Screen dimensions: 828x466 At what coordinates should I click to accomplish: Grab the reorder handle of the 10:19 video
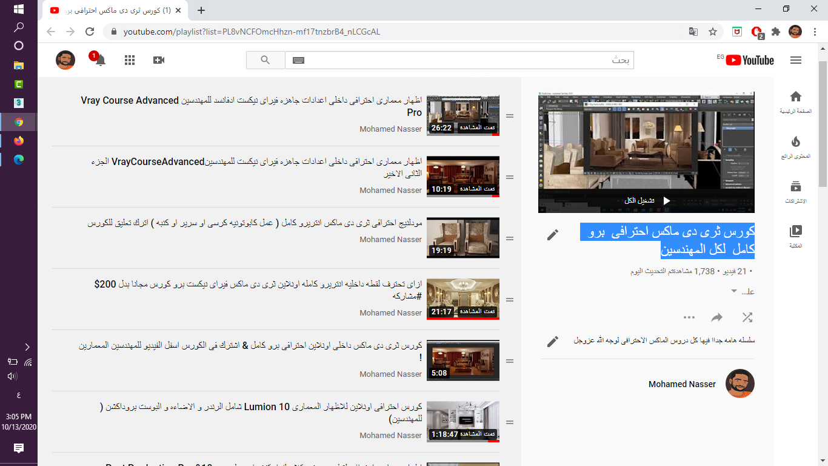[x=510, y=177]
